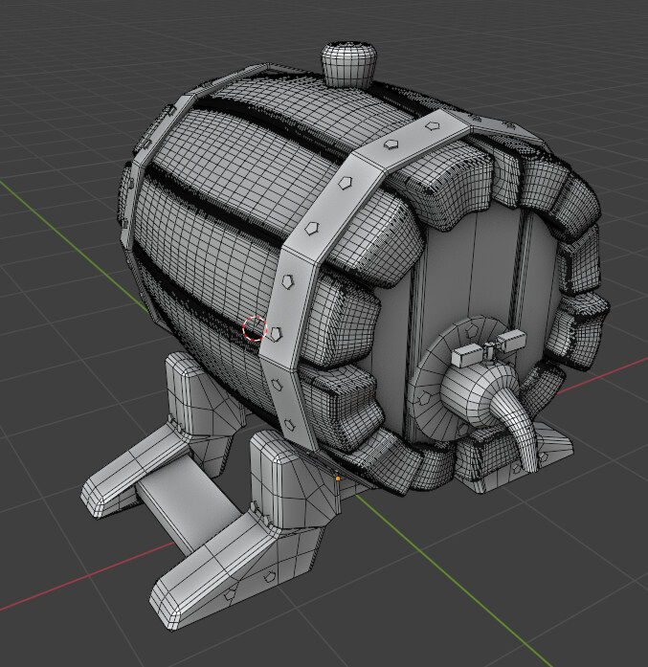Select the T-shaped handle on the tap
The image size is (648, 667).
point(489,349)
